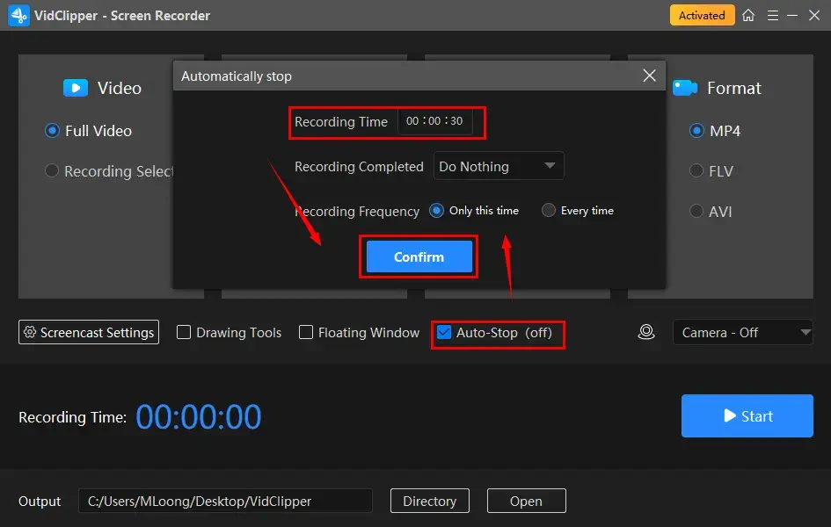This screenshot has width=831, height=527.
Task: Uncheck the Auto-Stop option
Action: click(x=441, y=332)
